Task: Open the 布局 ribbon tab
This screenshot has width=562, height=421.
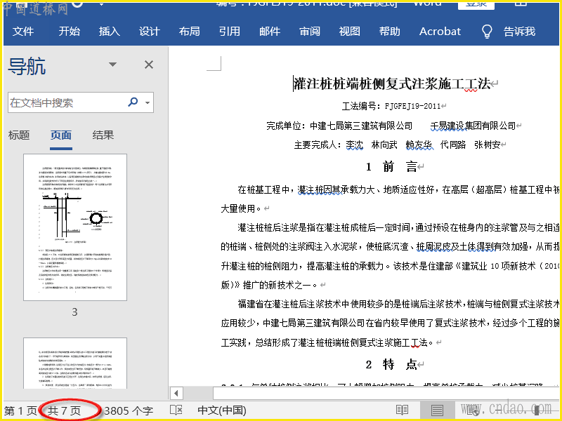Action: click(x=190, y=32)
